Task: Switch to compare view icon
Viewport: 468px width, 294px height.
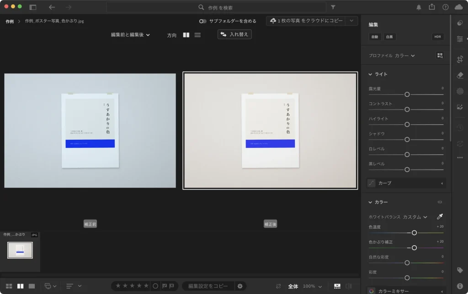Action: pyautogui.click(x=20, y=286)
